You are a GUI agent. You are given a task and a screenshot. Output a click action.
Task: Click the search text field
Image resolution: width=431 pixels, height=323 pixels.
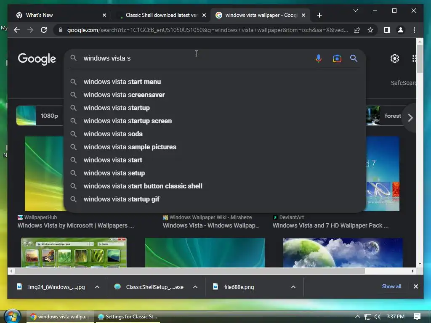197,58
